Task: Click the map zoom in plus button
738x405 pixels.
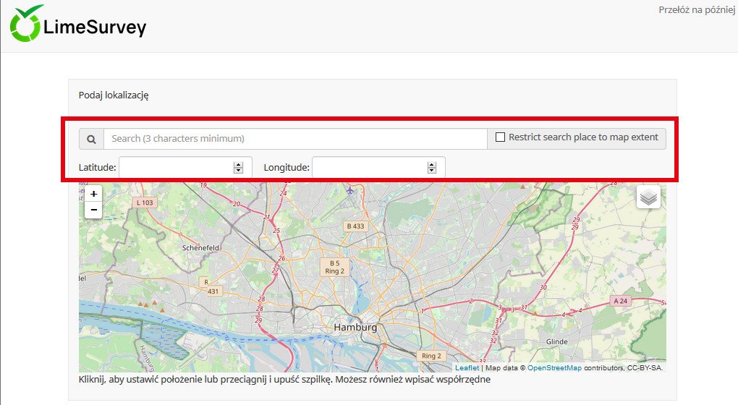Action: pos(93,194)
